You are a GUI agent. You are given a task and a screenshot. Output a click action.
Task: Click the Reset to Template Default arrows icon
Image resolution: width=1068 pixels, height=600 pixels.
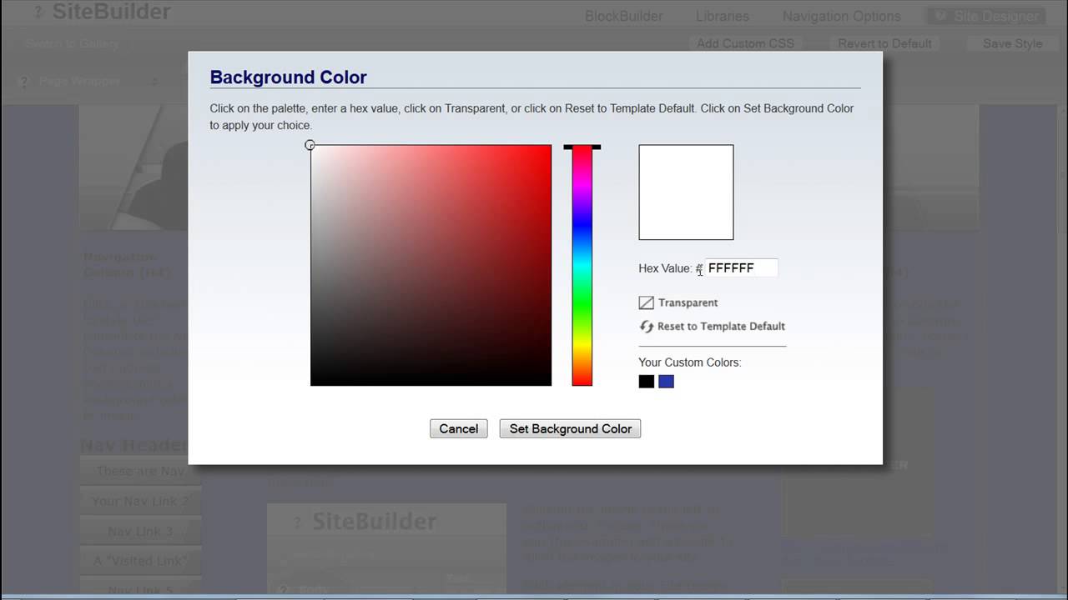point(646,327)
